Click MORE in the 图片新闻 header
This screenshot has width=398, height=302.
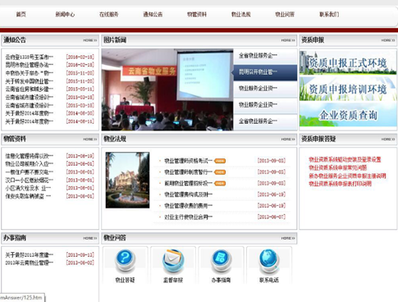click(x=288, y=40)
